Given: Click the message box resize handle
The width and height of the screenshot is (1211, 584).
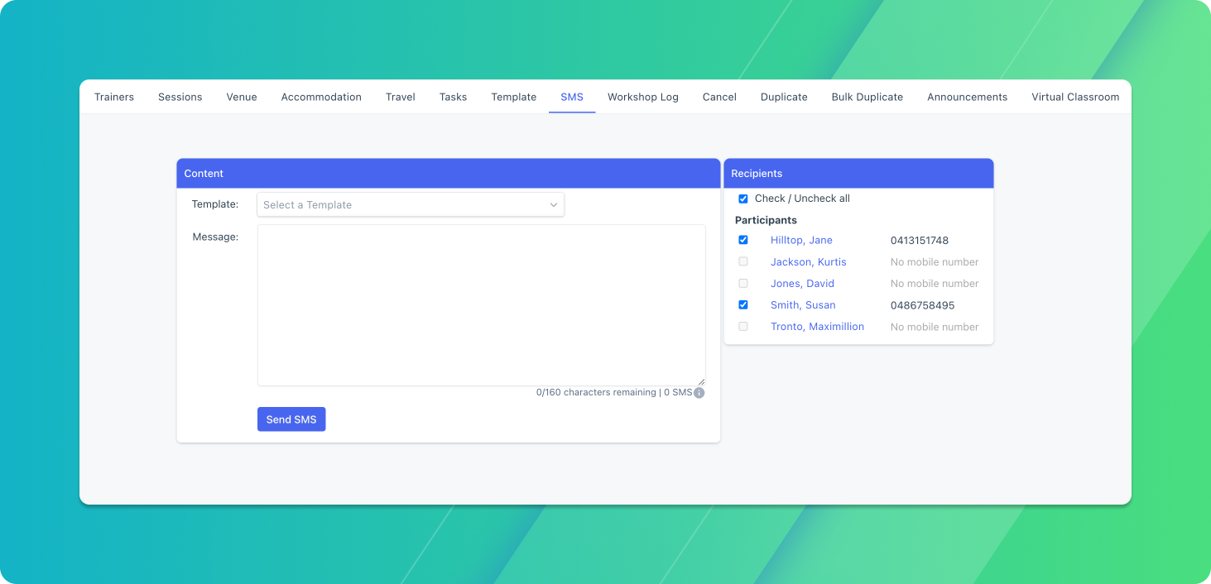Looking at the screenshot, I should (x=701, y=381).
